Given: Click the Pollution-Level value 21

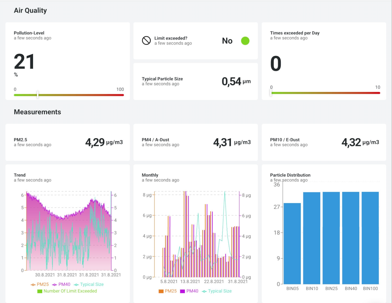Looking at the screenshot, I should pyautogui.click(x=24, y=62).
